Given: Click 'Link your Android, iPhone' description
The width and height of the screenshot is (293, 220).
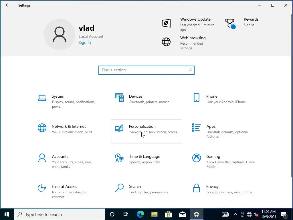Looking at the screenshot, I should coord(226,102).
